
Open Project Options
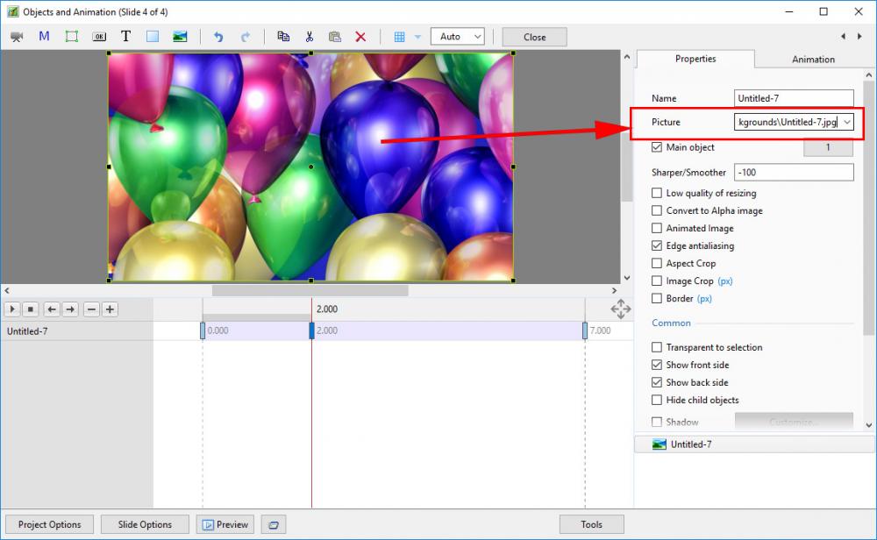49,524
